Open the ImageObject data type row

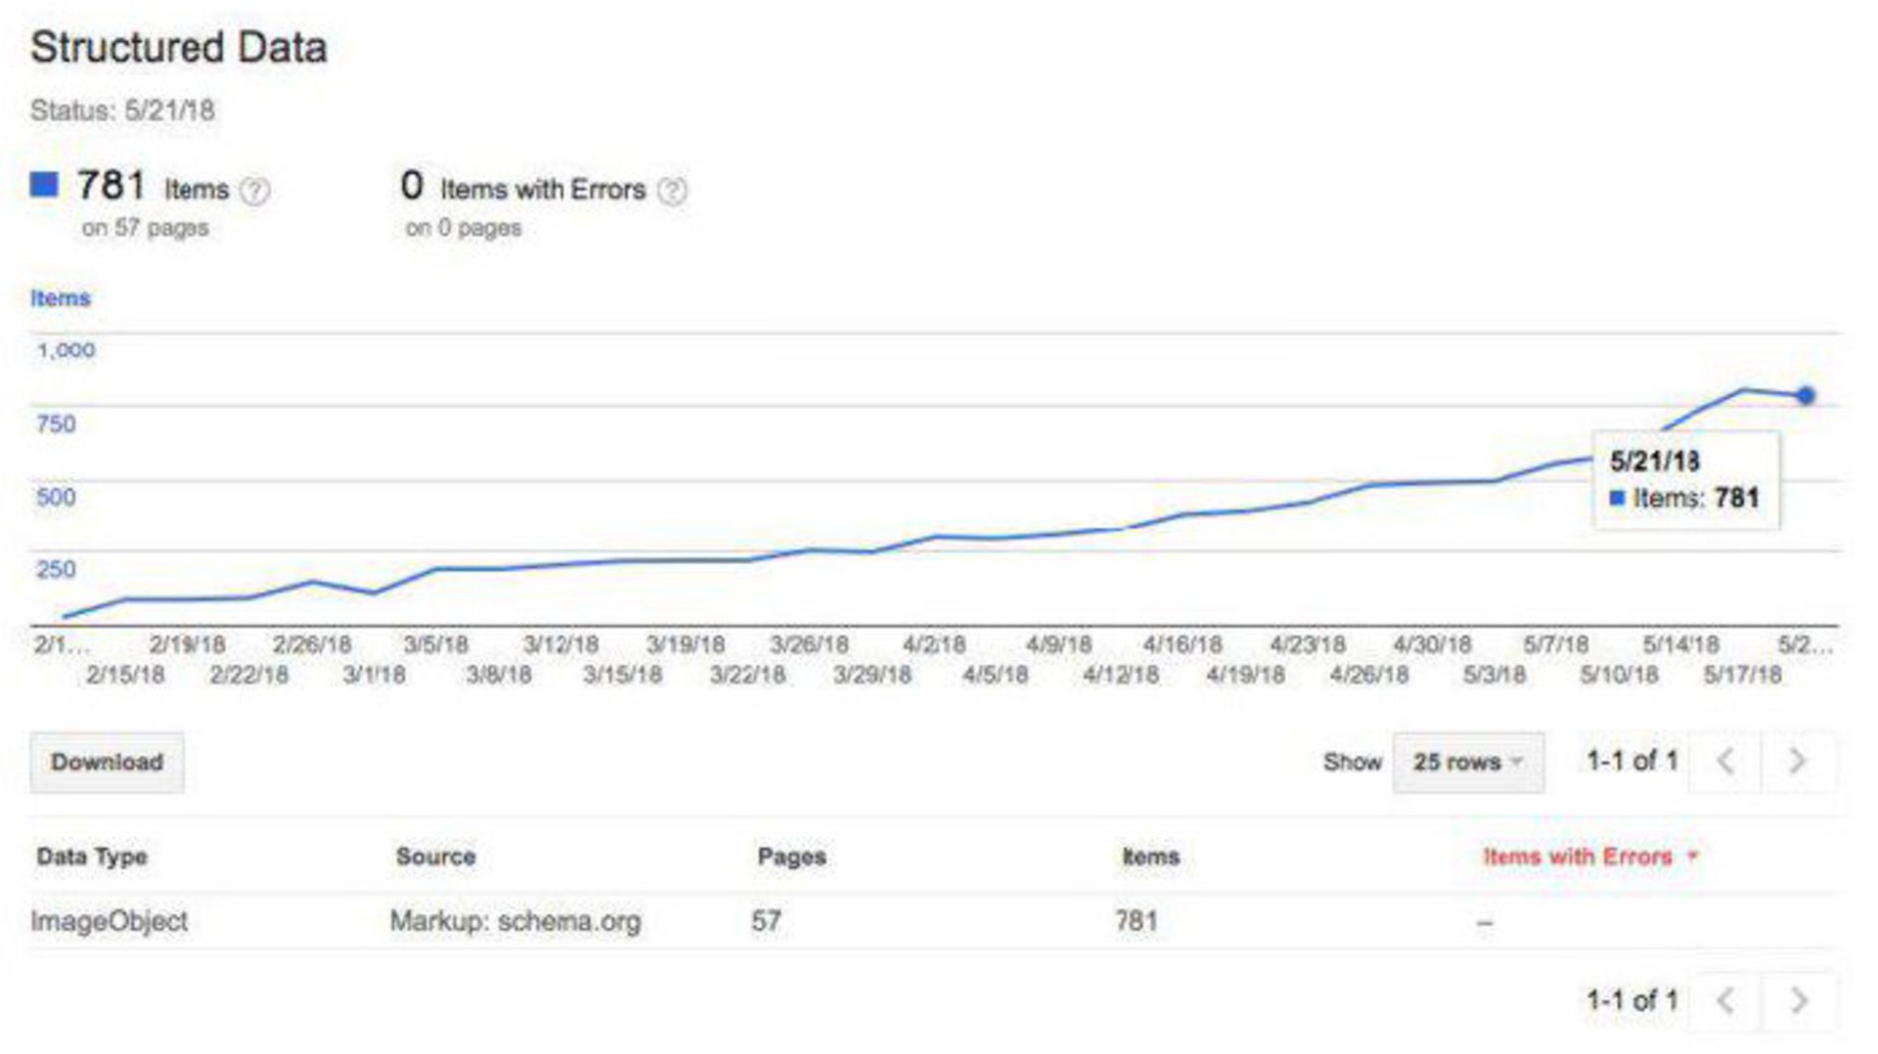click(110, 921)
